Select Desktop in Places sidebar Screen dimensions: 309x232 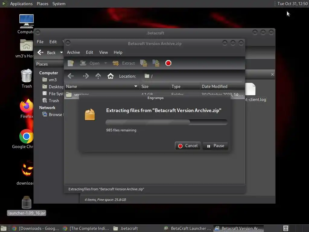53,87
